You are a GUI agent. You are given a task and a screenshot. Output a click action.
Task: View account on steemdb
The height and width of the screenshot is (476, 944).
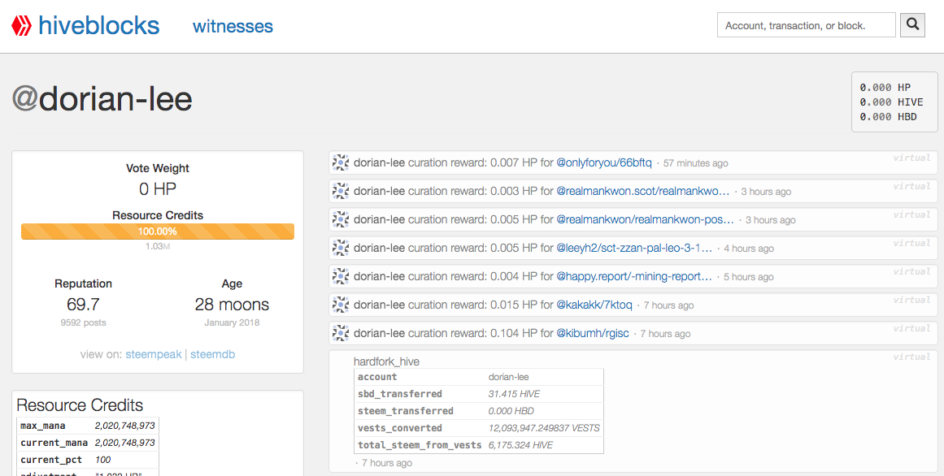[x=212, y=354]
